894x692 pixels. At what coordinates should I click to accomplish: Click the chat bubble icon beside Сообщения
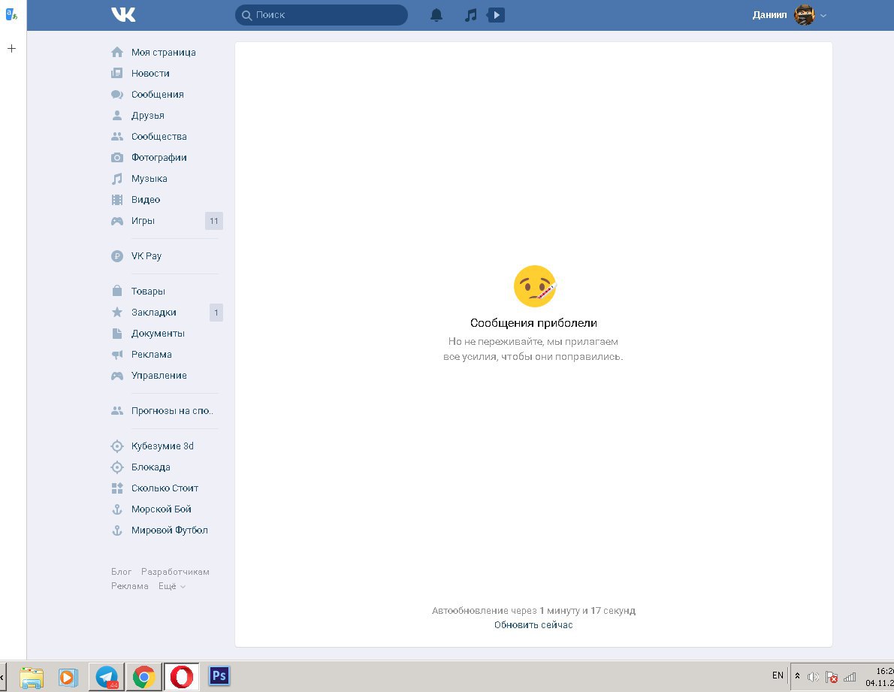point(117,94)
